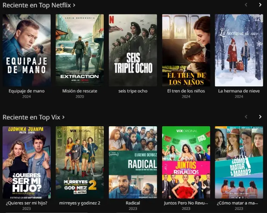
Task: Select Juntos pero no Revueltos poster
Action: point(186,162)
